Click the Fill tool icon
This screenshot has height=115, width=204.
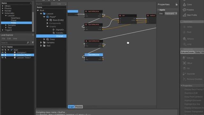tap(184, 68)
